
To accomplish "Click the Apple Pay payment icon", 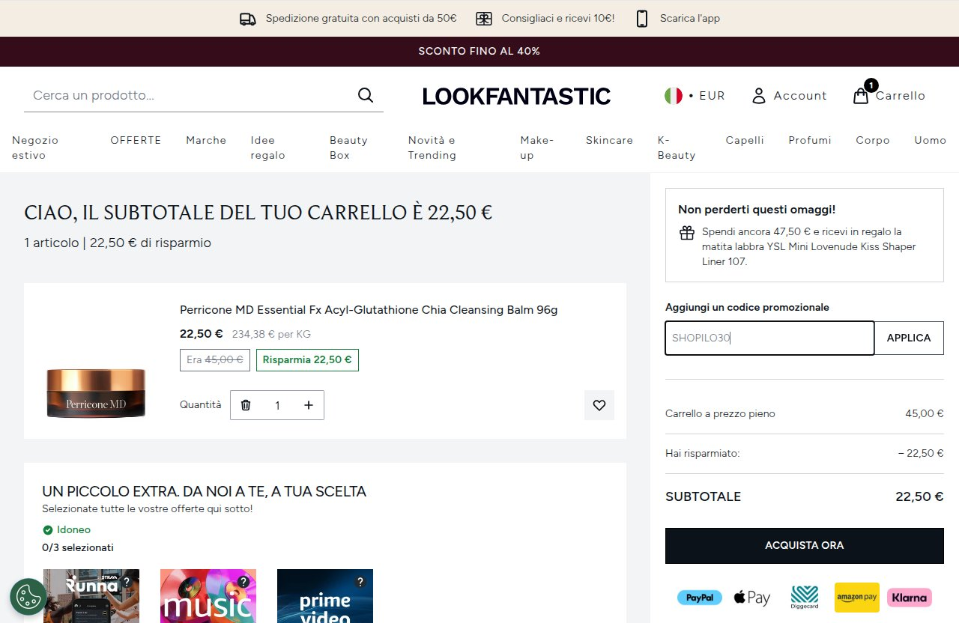I will click(x=752, y=598).
